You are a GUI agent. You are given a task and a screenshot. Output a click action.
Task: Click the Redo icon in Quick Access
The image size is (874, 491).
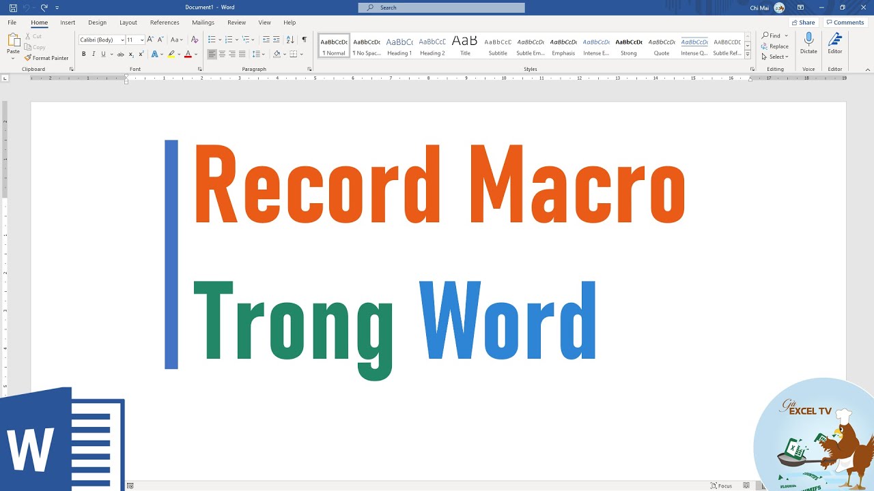(44, 8)
